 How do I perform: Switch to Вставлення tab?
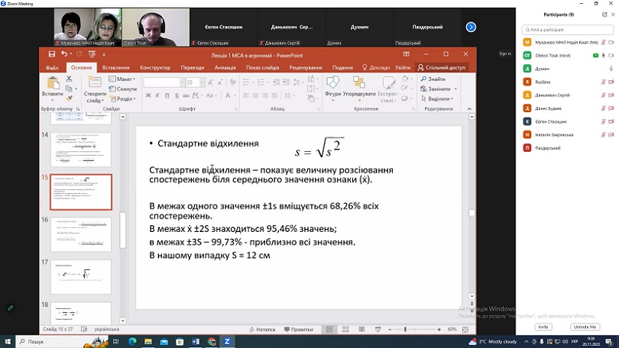click(x=115, y=67)
